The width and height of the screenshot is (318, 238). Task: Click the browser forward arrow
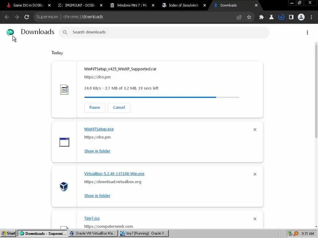(17, 17)
